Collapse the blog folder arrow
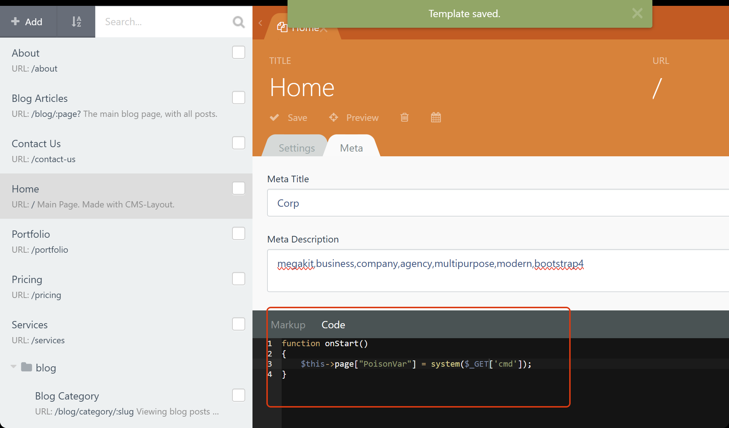The width and height of the screenshot is (729, 428). click(x=13, y=366)
